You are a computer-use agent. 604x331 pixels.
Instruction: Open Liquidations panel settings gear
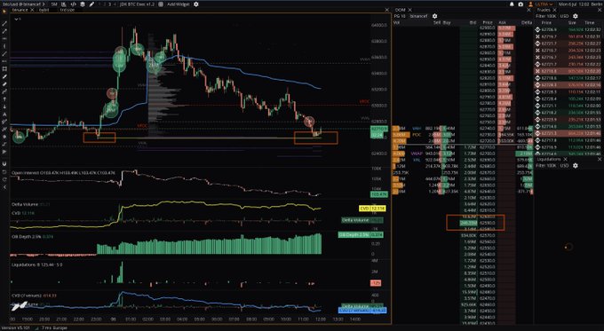575,165
